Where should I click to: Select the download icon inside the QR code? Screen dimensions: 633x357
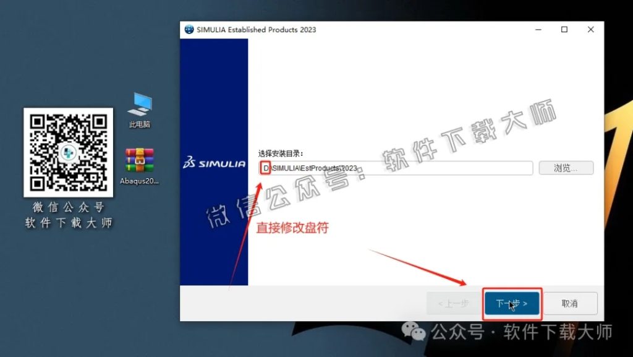tap(68, 153)
